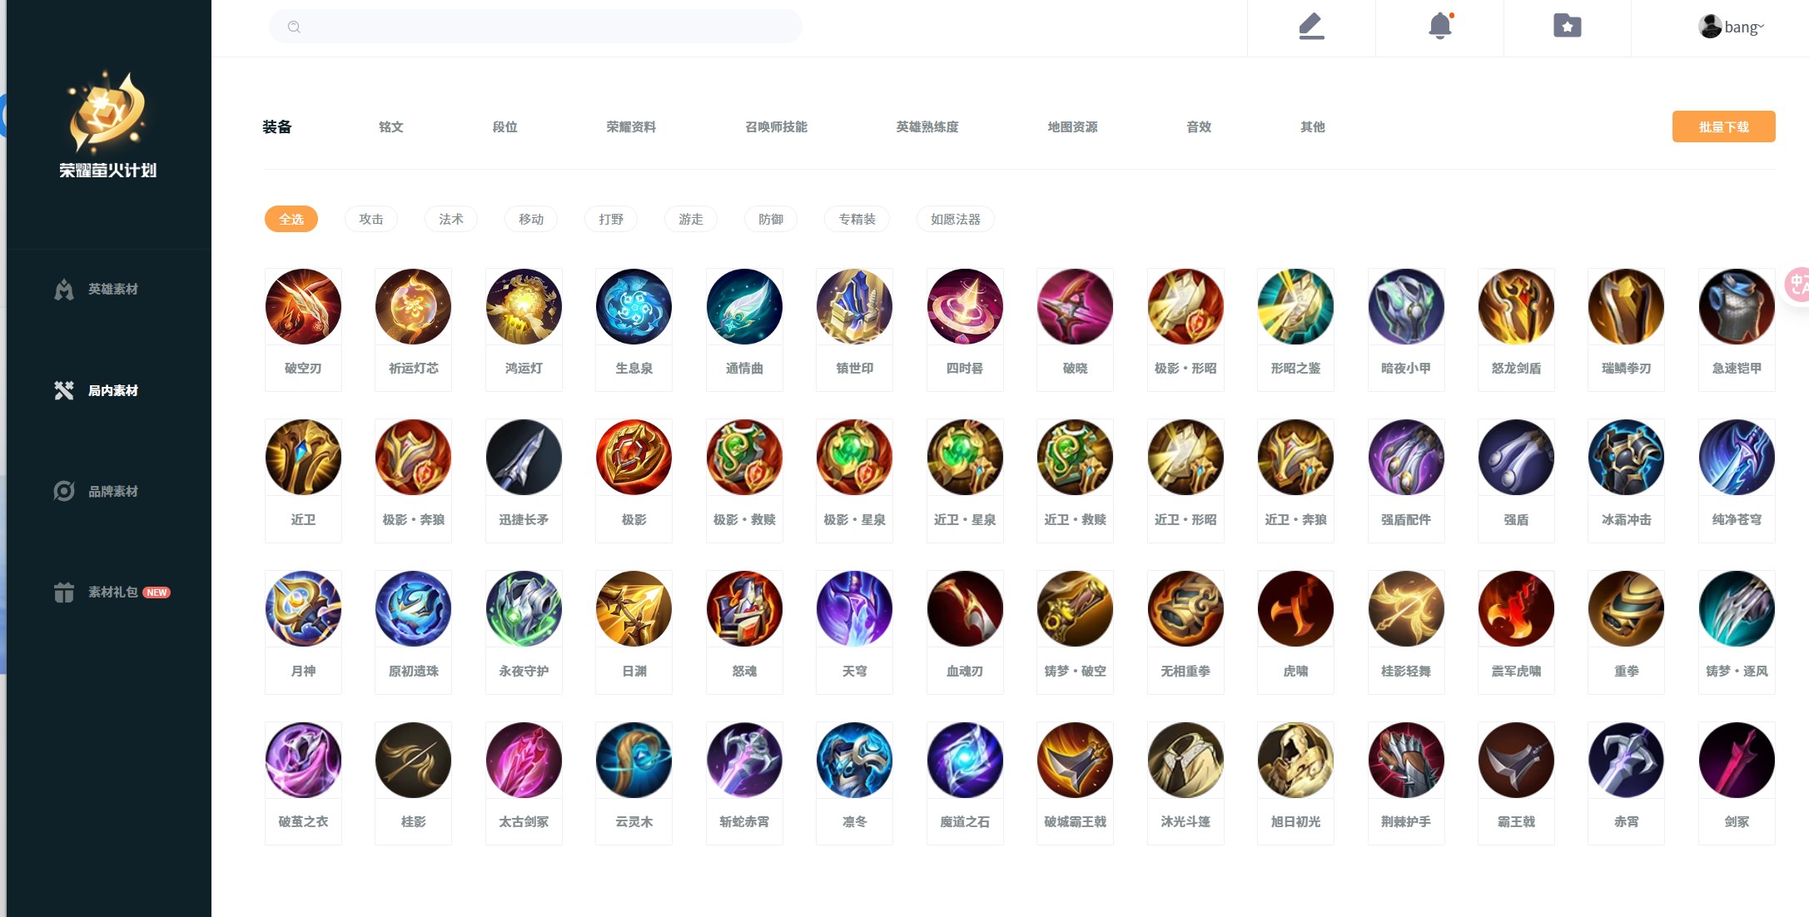Toggle the 全选 filter chip
This screenshot has width=1809, height=917.
point(291,219)
